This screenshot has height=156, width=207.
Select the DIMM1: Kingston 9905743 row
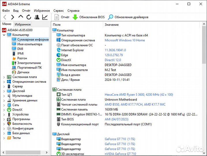coord(127,114)
